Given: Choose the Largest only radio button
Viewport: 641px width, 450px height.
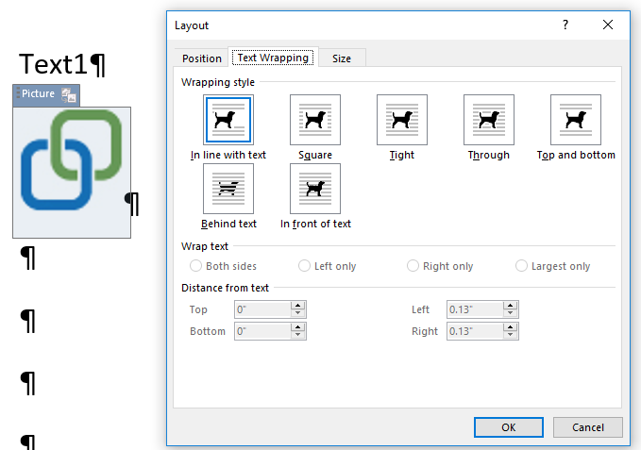Looking at the screenshot, I should pos(521,266).
